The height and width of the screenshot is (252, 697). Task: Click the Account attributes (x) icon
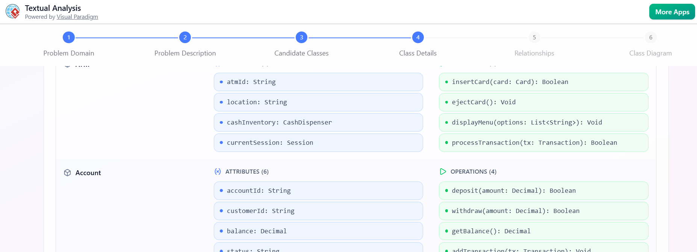coord(218,171)
